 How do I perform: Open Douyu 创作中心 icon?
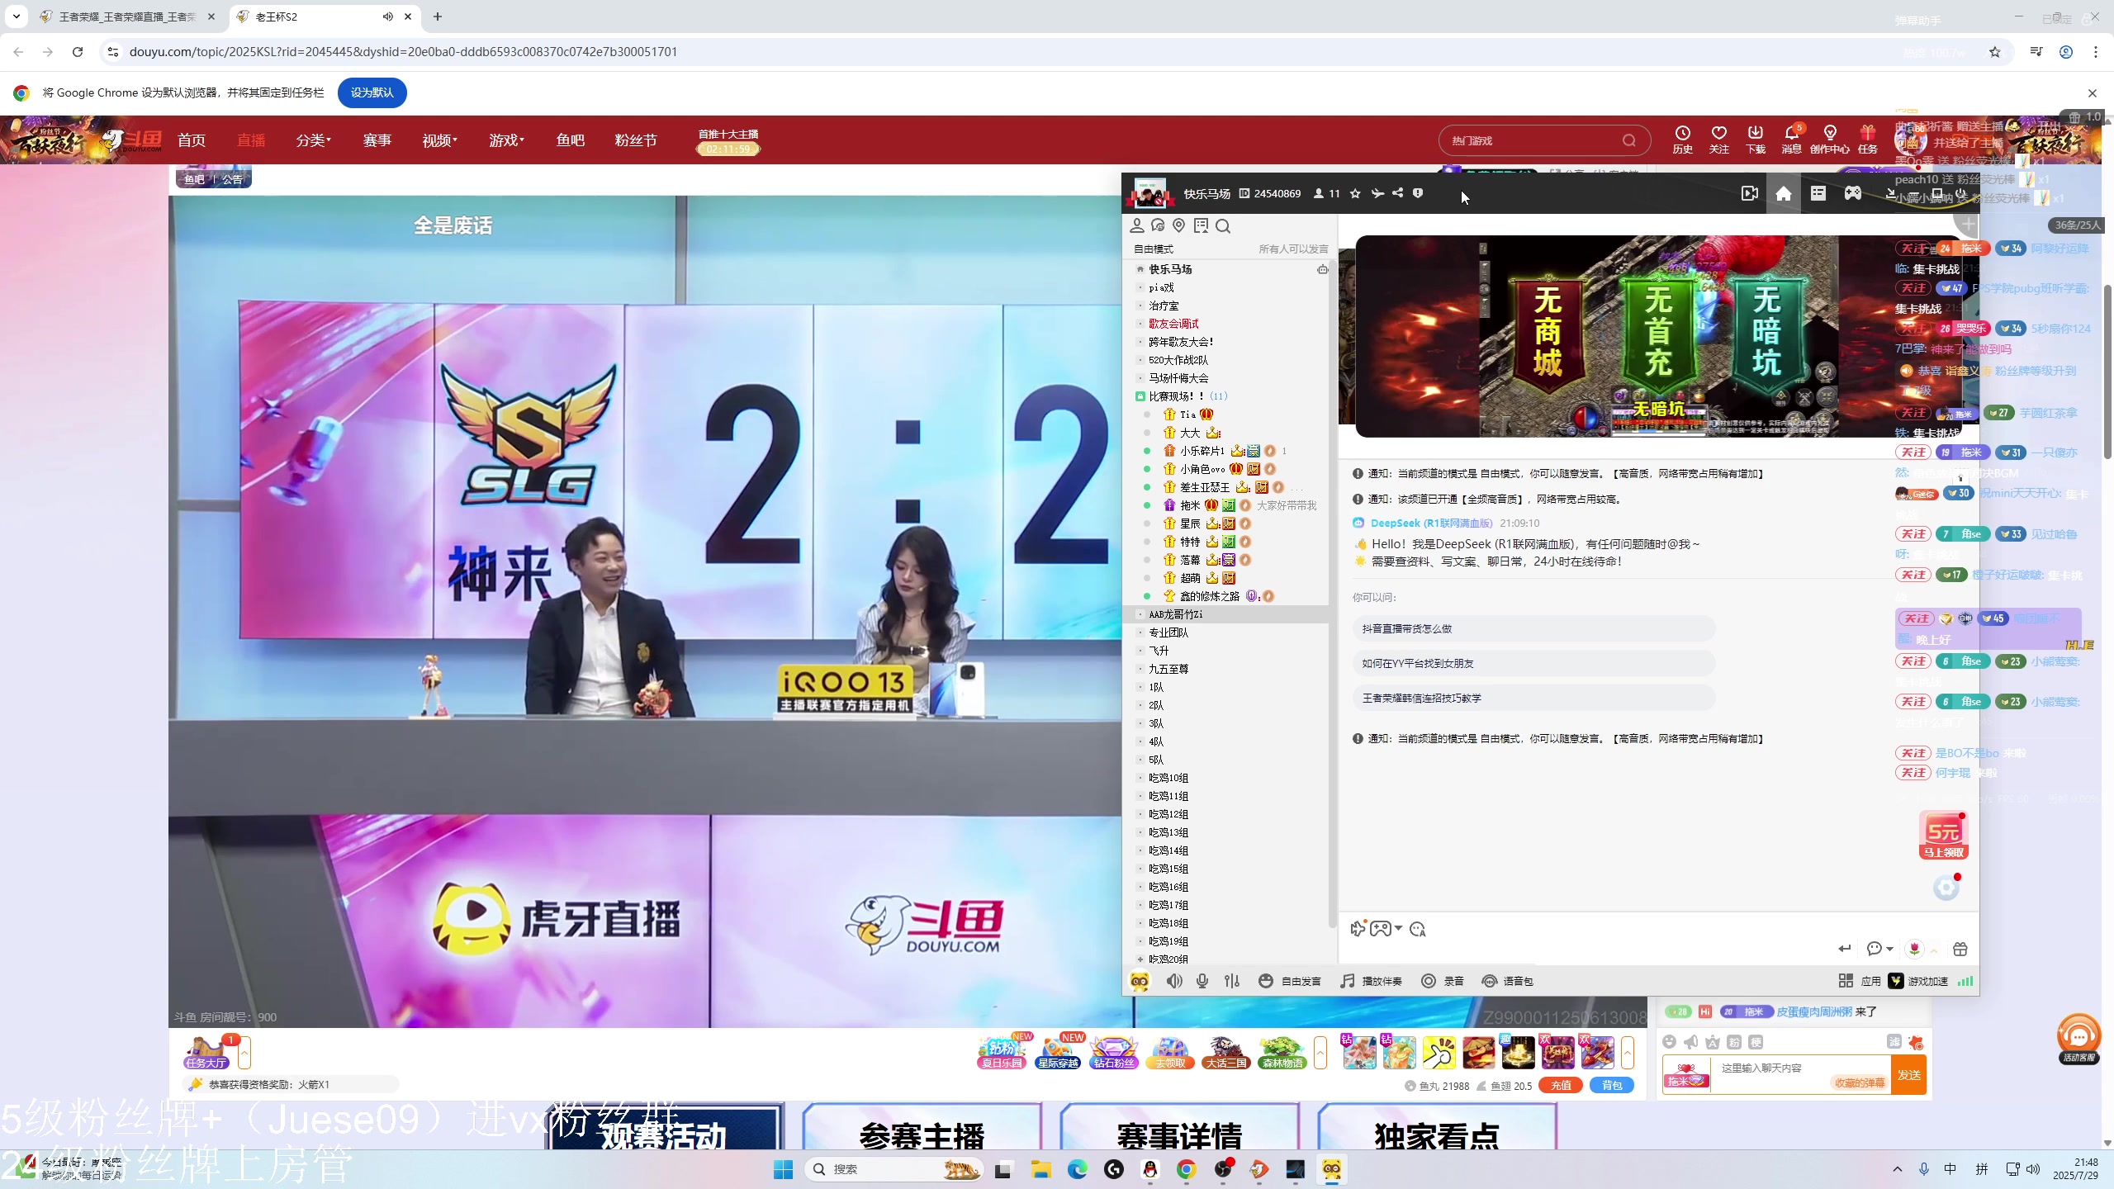click(x=1829, y=139)
